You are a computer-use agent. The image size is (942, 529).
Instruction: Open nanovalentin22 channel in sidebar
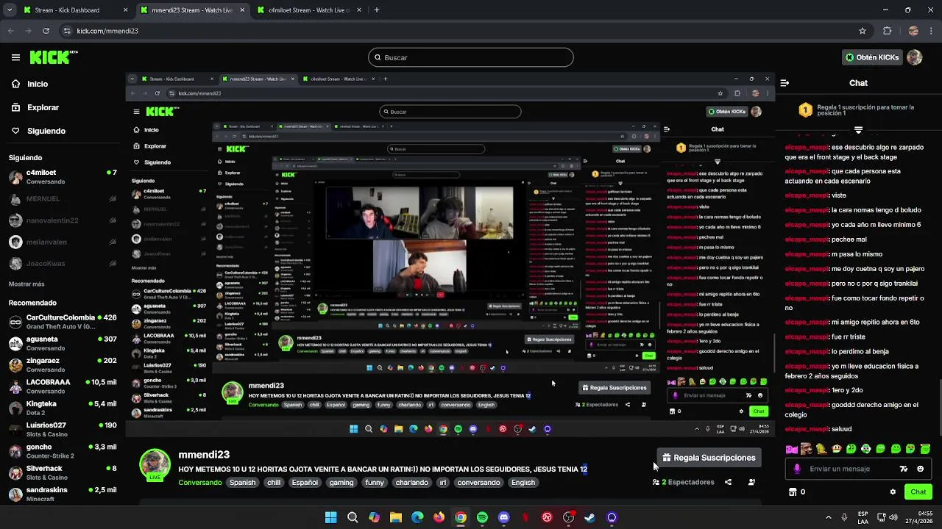point(63,220)
